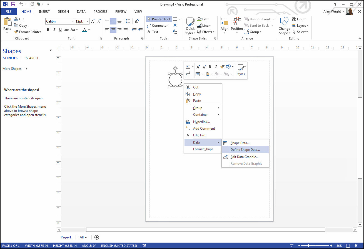
Task: Switch to the DESIGN ribbon tab
Action: click(x=63, y=12)
